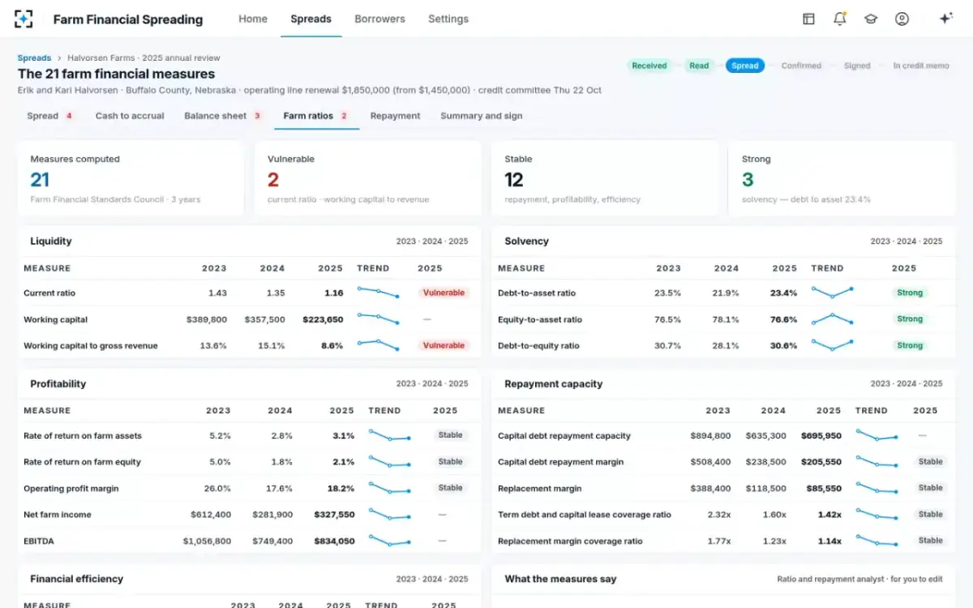
Task: Click the Debt-to-asset ratio trend sparkline
Action: tap(832, 293)
